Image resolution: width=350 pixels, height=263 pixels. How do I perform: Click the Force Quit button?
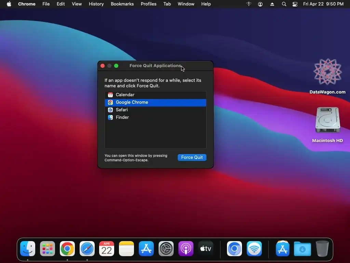pyautogui.click(x=192, y=158)
